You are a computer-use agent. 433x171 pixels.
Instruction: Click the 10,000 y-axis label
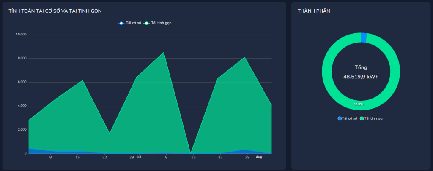[x=21, y=34]
